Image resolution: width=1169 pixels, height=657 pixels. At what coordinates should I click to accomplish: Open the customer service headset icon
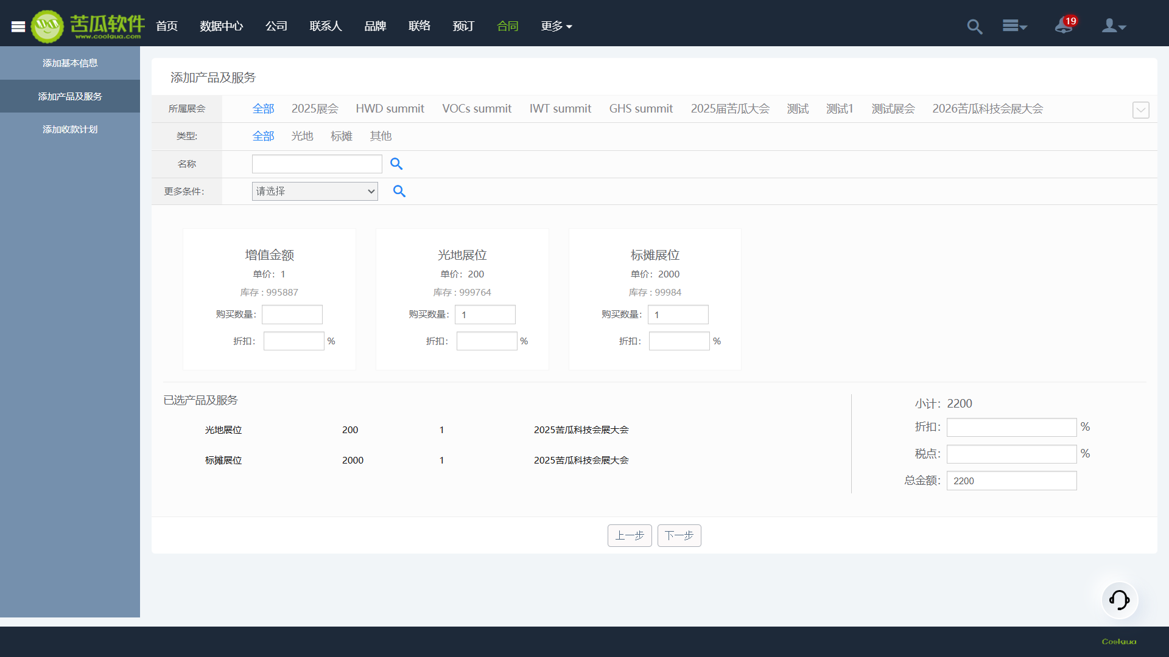point(1120,600)
